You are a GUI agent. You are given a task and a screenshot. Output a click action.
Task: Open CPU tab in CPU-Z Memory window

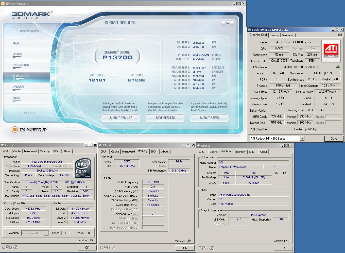click(x=103, y=151)
